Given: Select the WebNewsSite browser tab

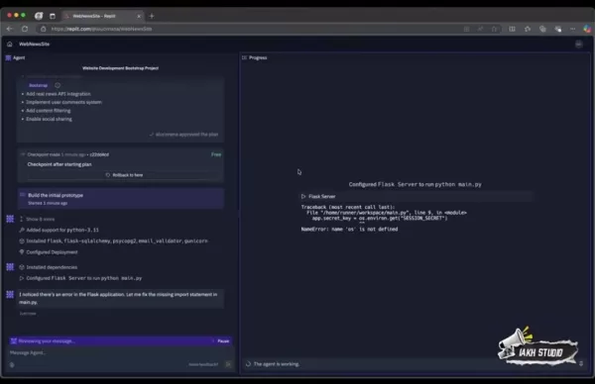Looking at the screenshot, I should tap(103, 16).
